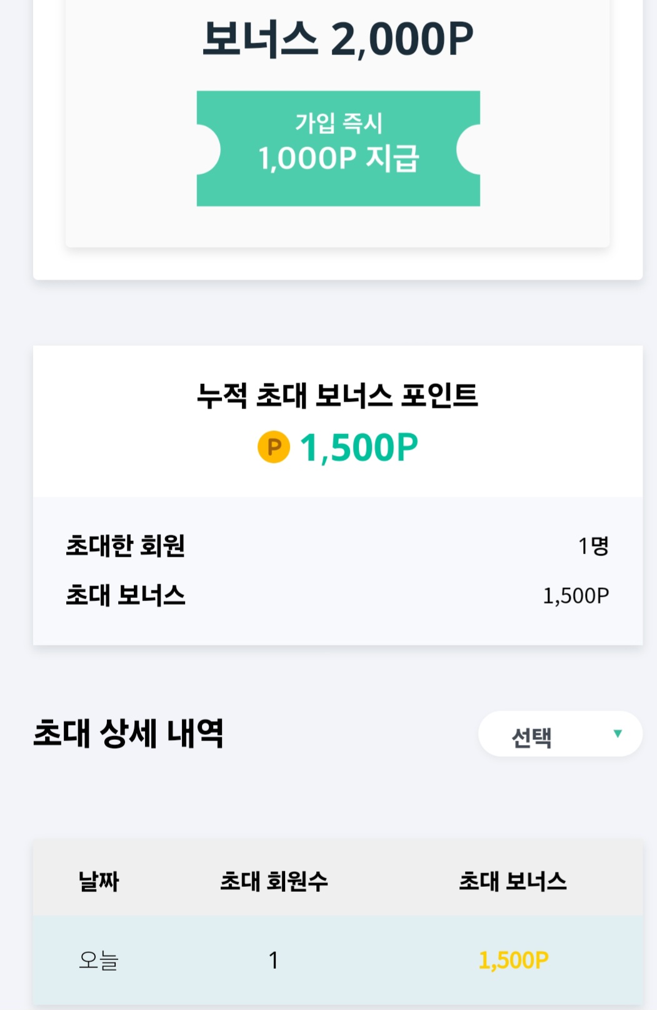
Task: Tap the yellow P coin icon
Action: click(274, 447)
